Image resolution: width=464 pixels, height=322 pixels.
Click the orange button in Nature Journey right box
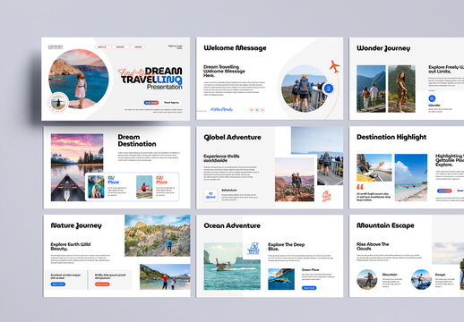click(102, 284)
